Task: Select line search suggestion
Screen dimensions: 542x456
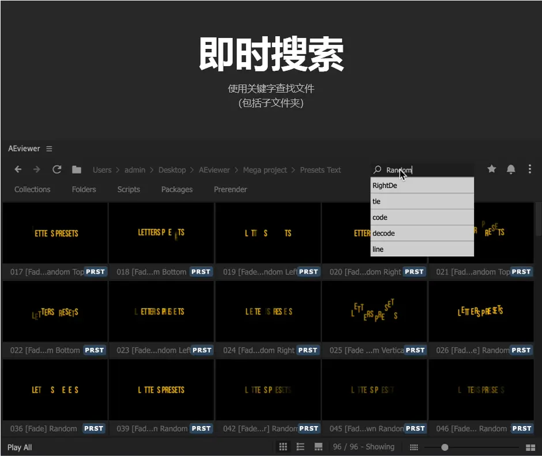Action: point(422,249)
